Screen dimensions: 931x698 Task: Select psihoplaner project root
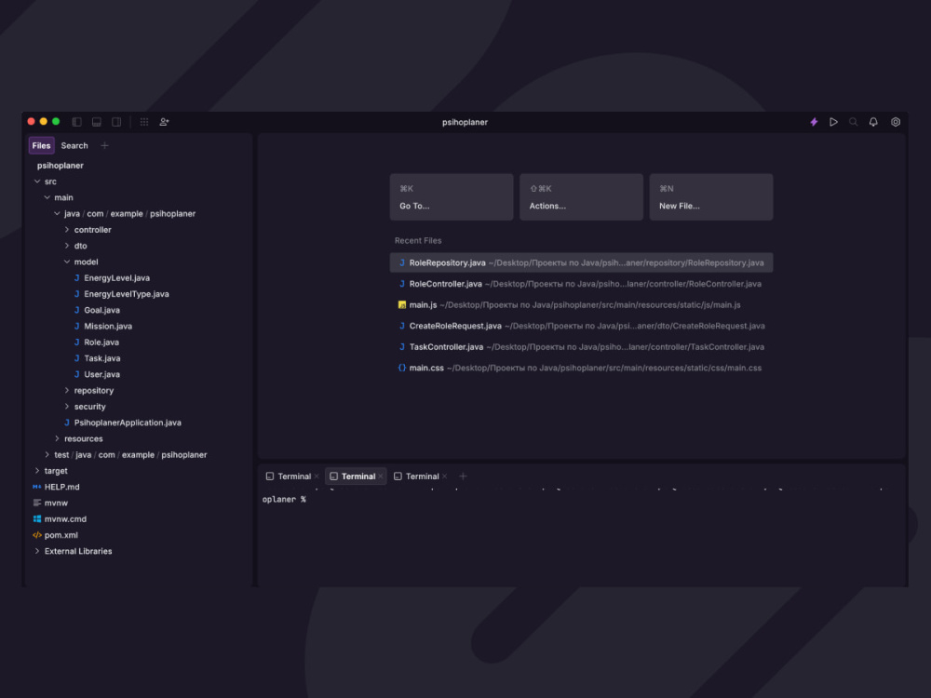(60, 165)
